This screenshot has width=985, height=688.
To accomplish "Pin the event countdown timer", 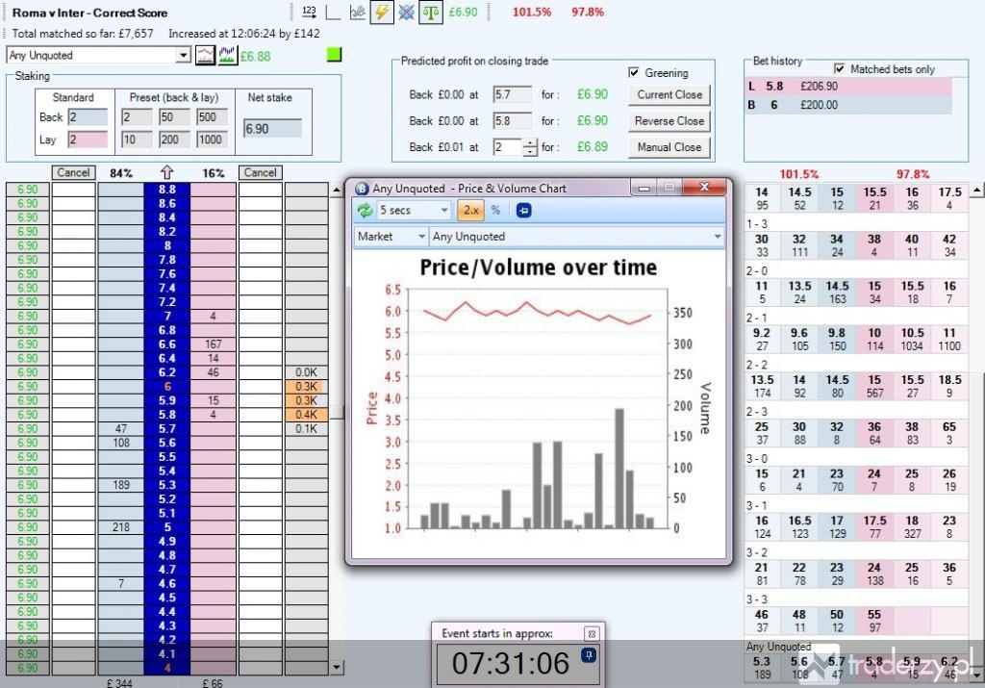I will coord(589,656).
